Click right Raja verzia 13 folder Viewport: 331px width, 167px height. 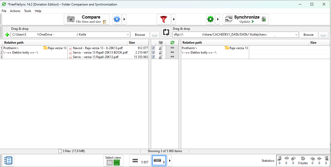(236, 48)
